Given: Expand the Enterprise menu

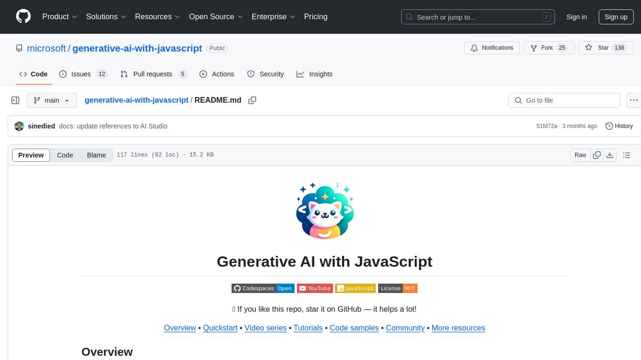Looking at the screenshot, I should pos(273,16).
